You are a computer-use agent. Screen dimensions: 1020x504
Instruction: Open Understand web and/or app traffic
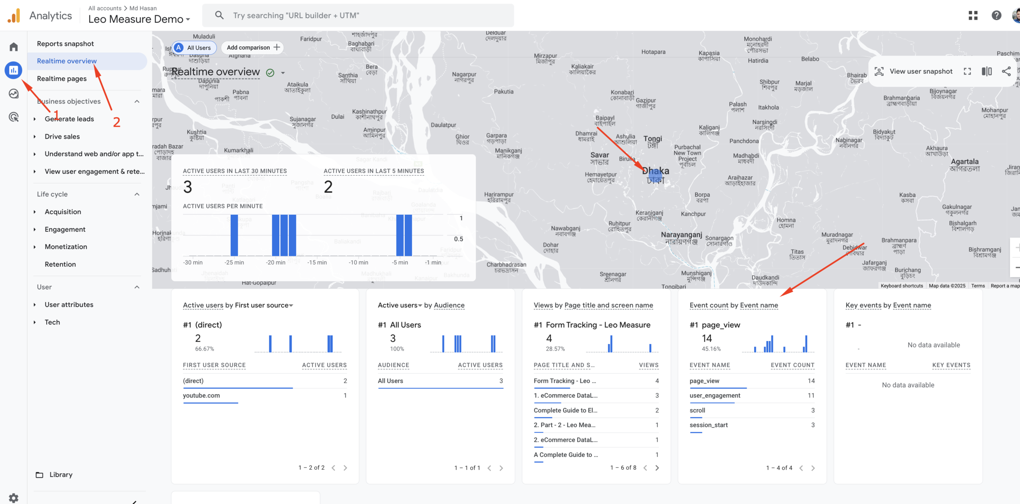tap(94, 154)
